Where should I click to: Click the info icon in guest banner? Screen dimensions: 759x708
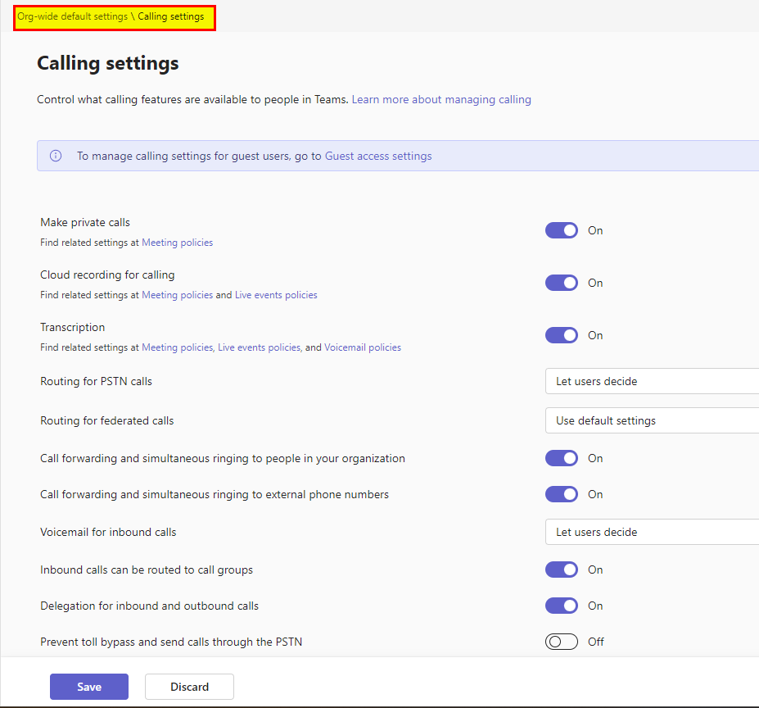click(56, 156)
